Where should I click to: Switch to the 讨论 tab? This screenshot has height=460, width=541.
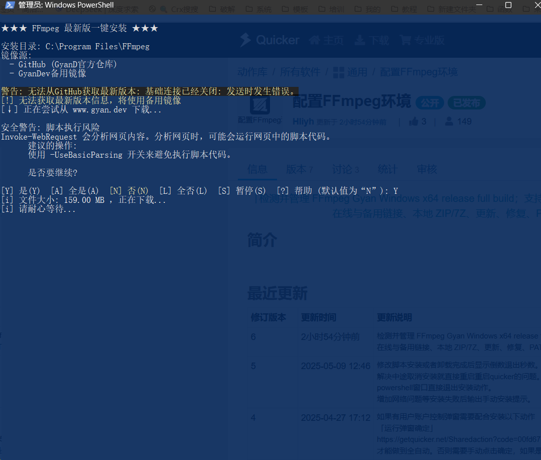[345, 169]
